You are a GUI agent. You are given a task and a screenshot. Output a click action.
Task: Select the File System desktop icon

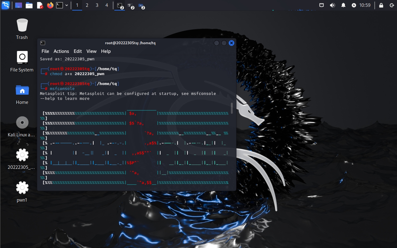pyautogui.click(x=22, y=62)
